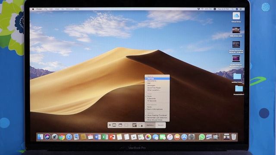276x155 pixels.
Task: Click the Record button
Action: pyautogui.click(x=160, y=125)
